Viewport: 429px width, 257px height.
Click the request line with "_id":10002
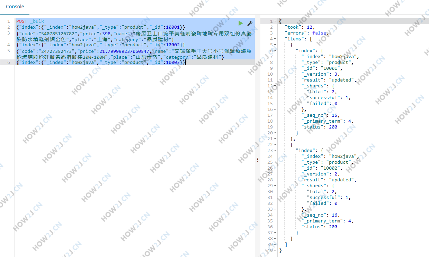click(x=101, y=45)
